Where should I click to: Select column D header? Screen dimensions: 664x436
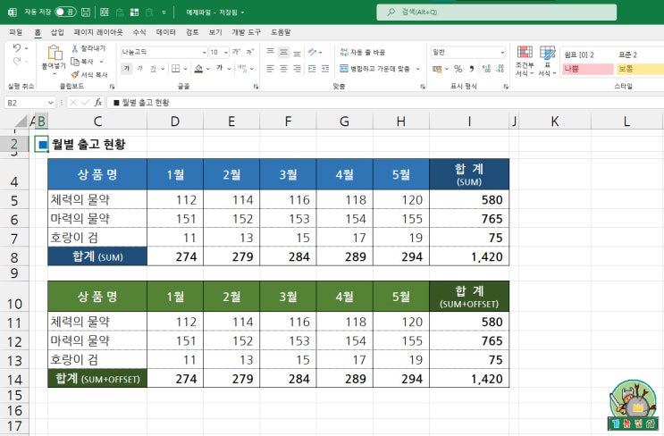point(175,122)
